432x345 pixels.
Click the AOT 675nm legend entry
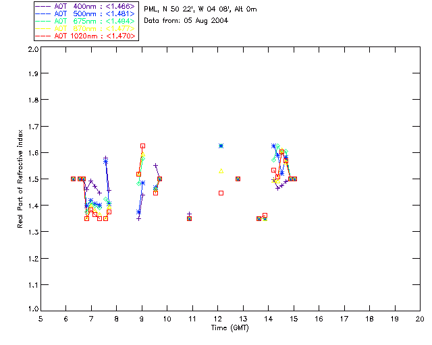pos(86,21)
